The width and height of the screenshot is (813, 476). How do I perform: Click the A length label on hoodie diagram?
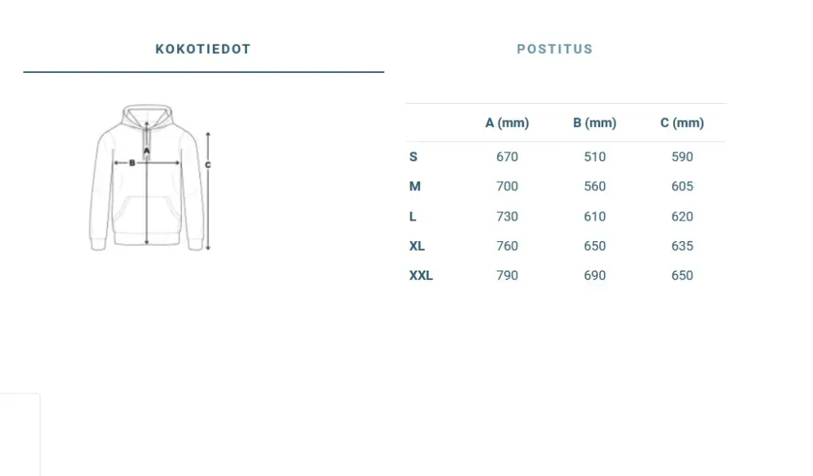[x=147, y=151]
